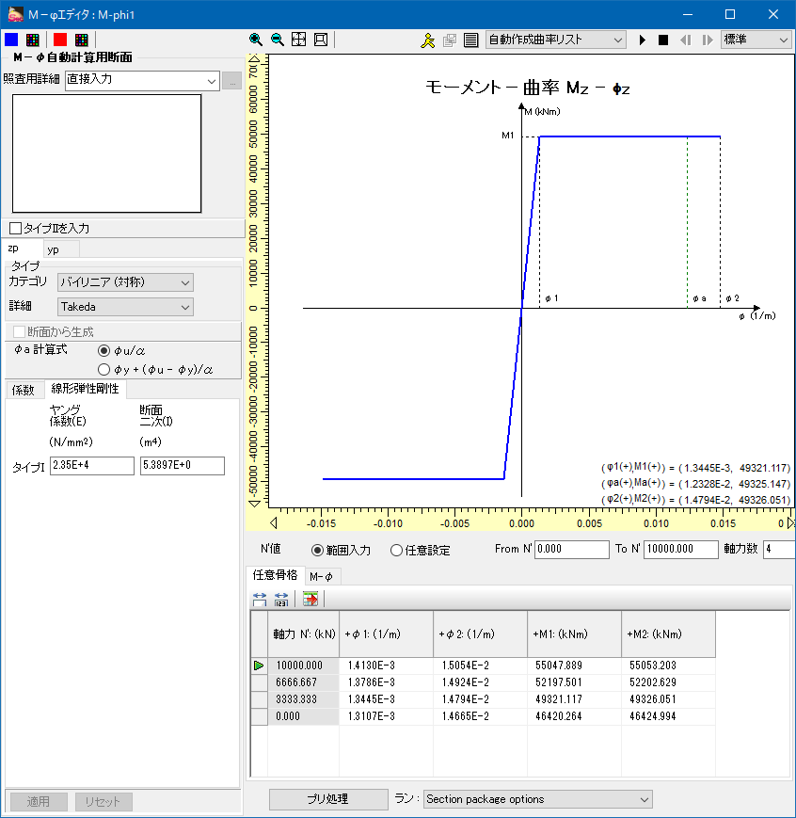The image size is (796, 818).
Task: Start playback with the play button
Action: [642, 40]
